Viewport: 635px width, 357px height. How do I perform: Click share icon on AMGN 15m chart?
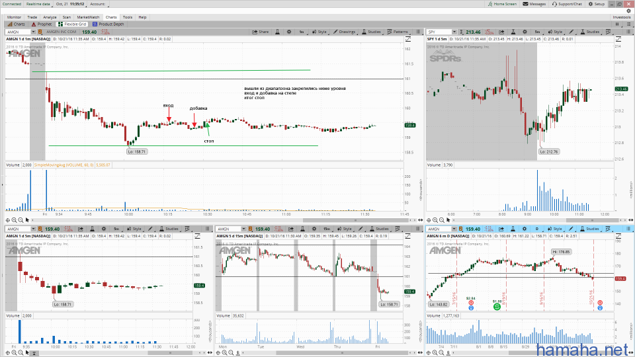(291, 229)
